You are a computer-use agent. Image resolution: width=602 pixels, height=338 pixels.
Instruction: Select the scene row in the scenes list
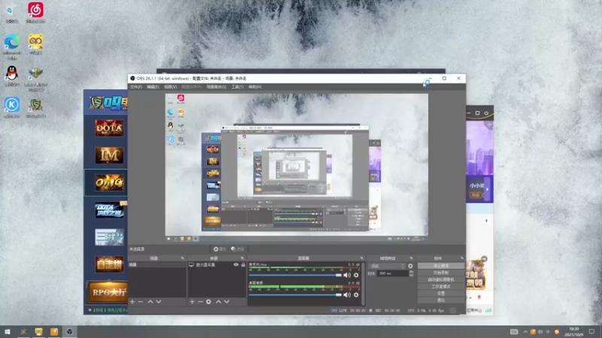click(157, 265)
